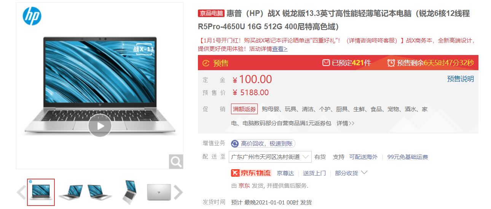Click the 可配送海外 link
Screen dimensions: 491x209
363,157
